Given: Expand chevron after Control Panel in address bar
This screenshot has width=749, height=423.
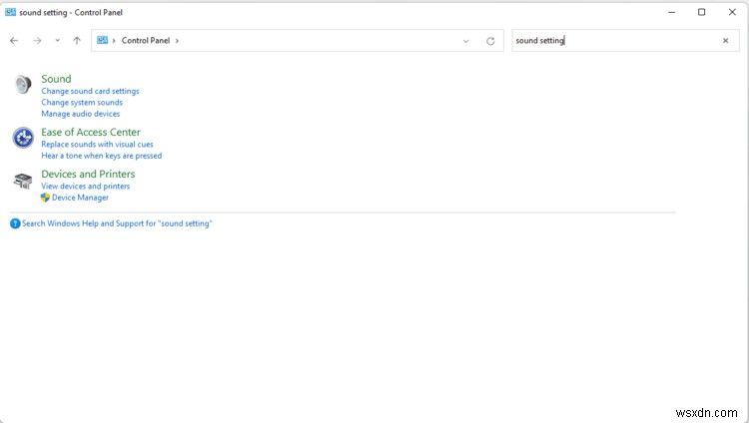Looking at the screenshot, I should point(177,41).
